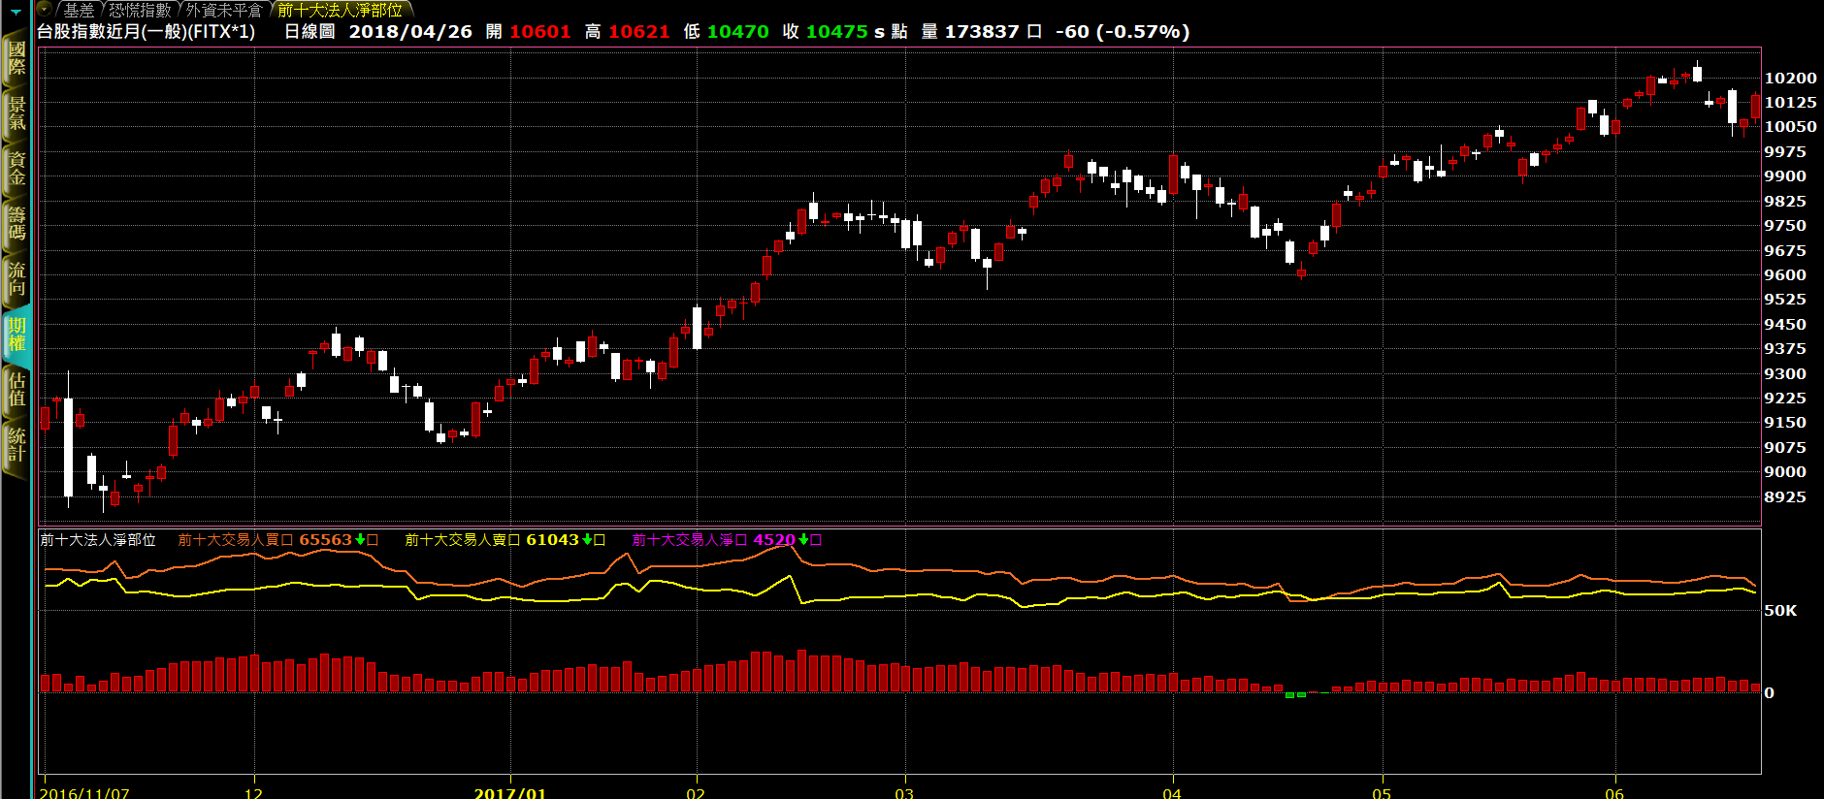Toggle the 前十大交易人買口 series checkbox
Viewport: 1824px width, 799px height.
[373, 540]
